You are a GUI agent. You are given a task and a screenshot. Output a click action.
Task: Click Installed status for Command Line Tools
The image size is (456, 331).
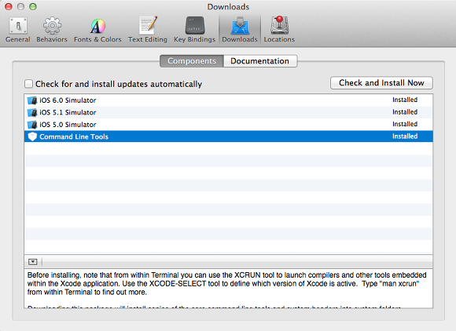pos(405,136)
